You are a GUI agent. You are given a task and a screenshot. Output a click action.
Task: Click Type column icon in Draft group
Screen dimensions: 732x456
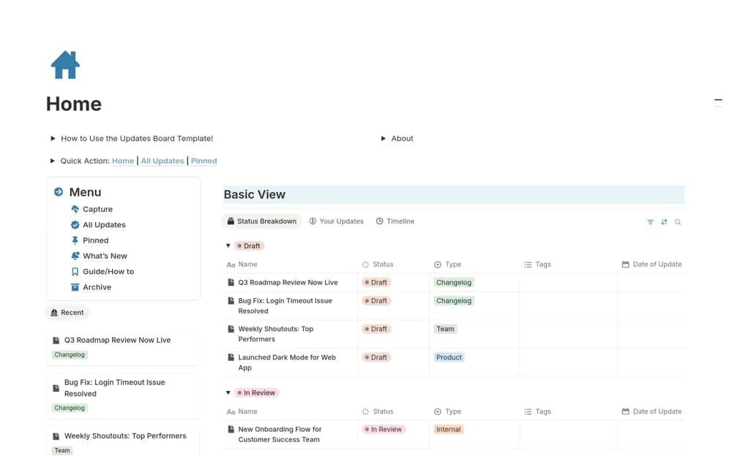click(438, 265)
